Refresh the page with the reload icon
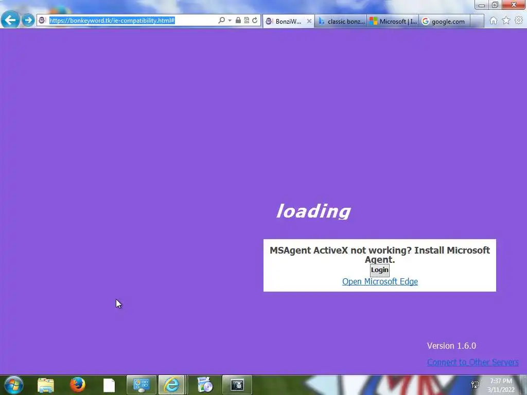The width and height of the screenshot is (527, 395). point(255,21)
